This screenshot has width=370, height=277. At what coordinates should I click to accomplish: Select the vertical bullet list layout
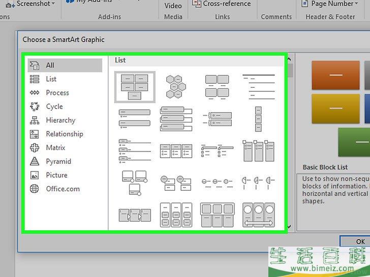point(135,119)
